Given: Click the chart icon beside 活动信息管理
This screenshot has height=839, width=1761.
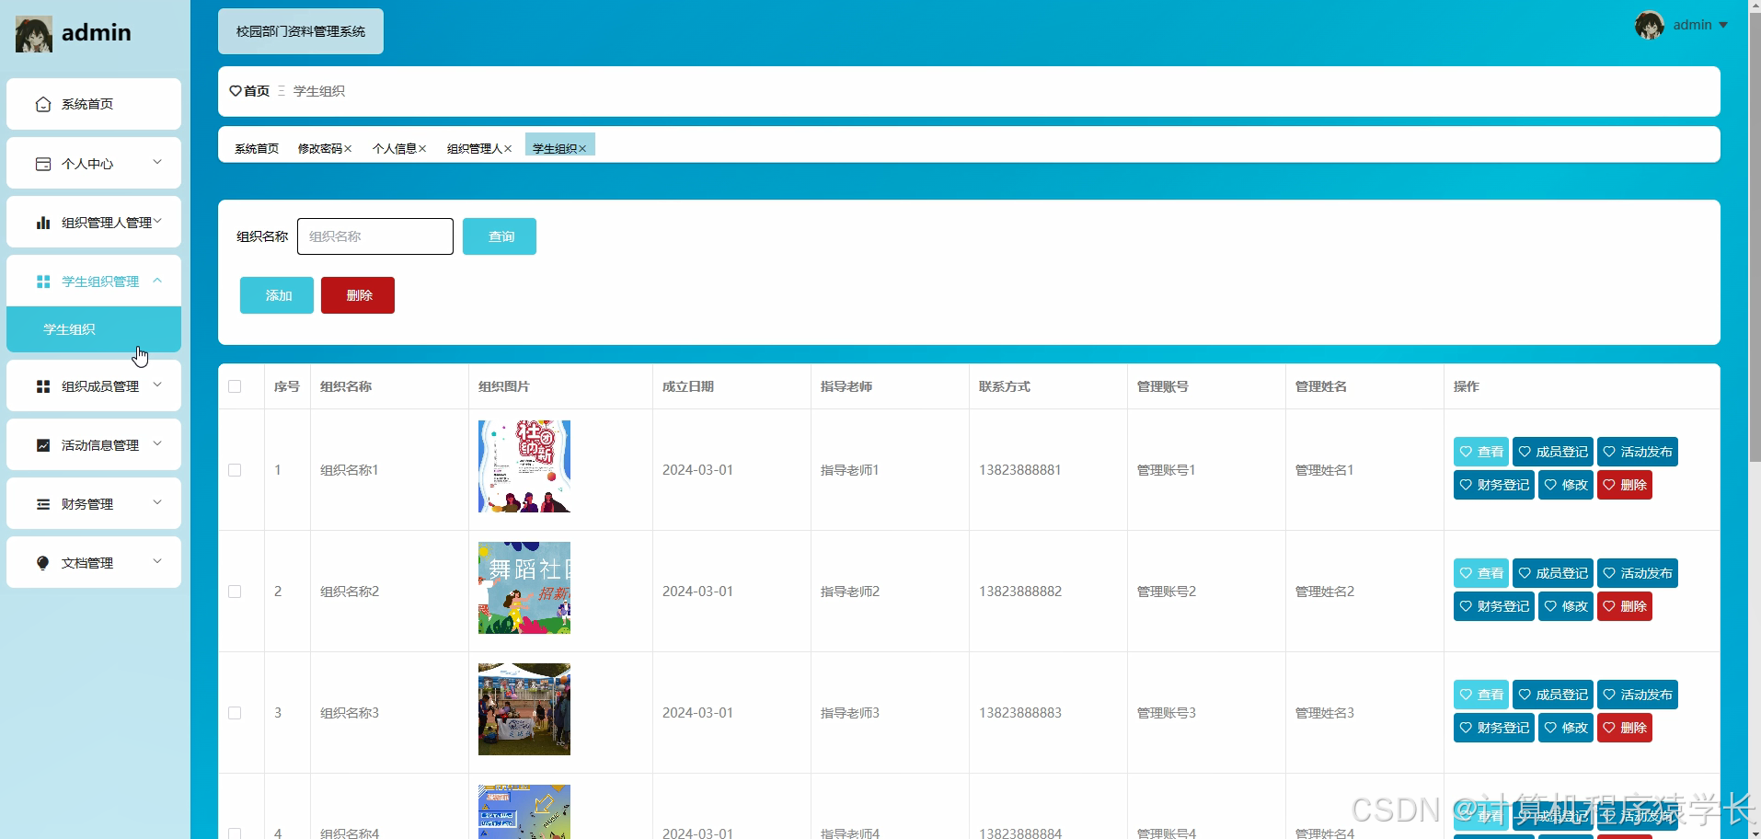Looking at the screenshot, I should click(43, 445).
